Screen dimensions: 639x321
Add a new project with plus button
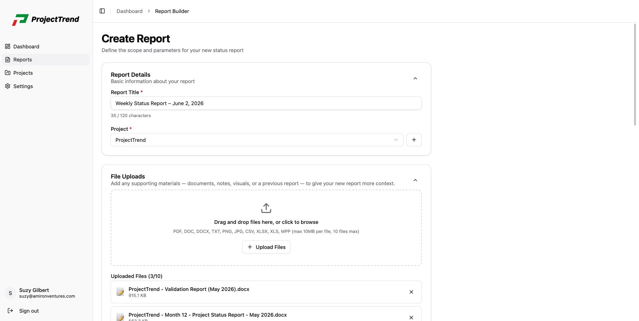tap(414, 140)
